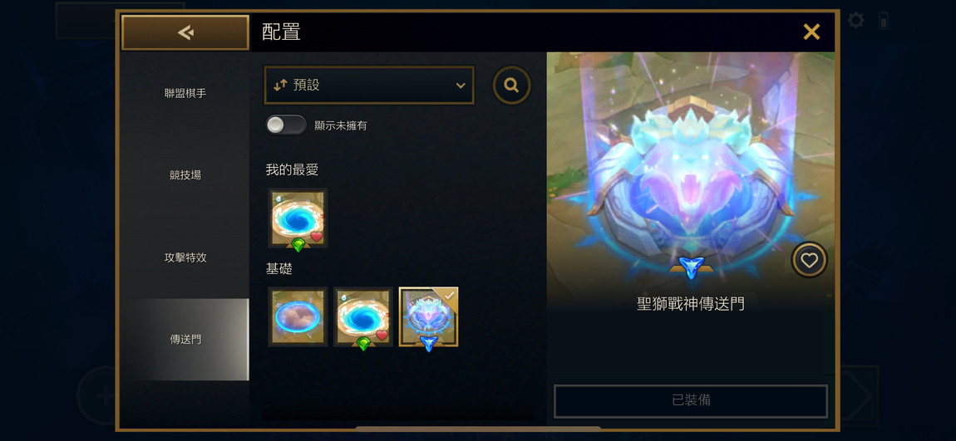
Task: Select the 傳送門 tab
Action: click(x=185, y=340)
